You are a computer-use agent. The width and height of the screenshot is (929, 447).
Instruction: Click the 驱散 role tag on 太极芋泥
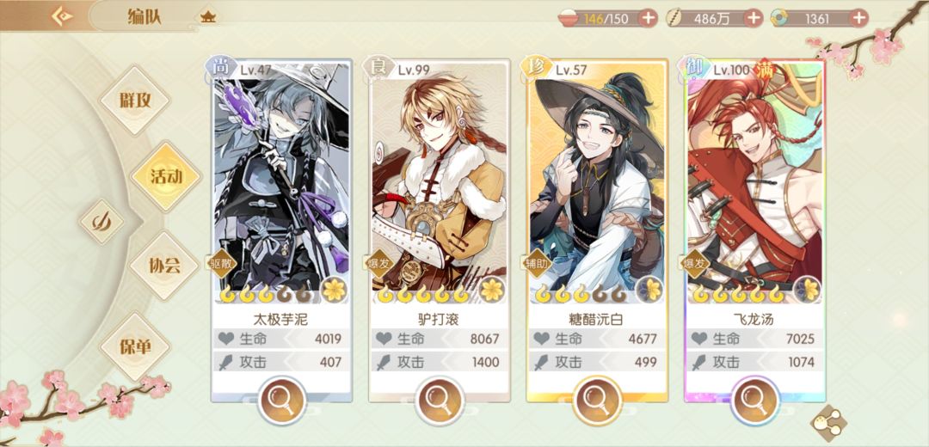tap(220, 263)
